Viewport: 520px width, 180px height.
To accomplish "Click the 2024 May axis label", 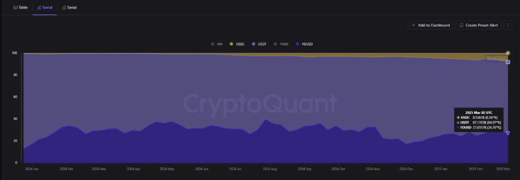I will (167, 169).
